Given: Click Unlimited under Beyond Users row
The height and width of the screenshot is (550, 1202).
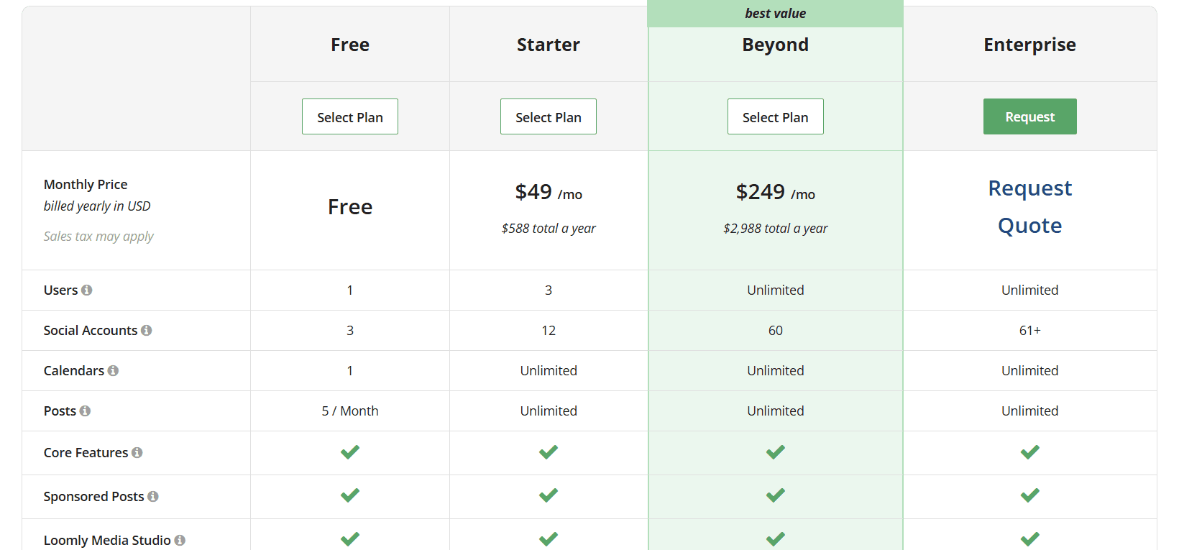Looking at the screenshot, I should coord(775,290).
